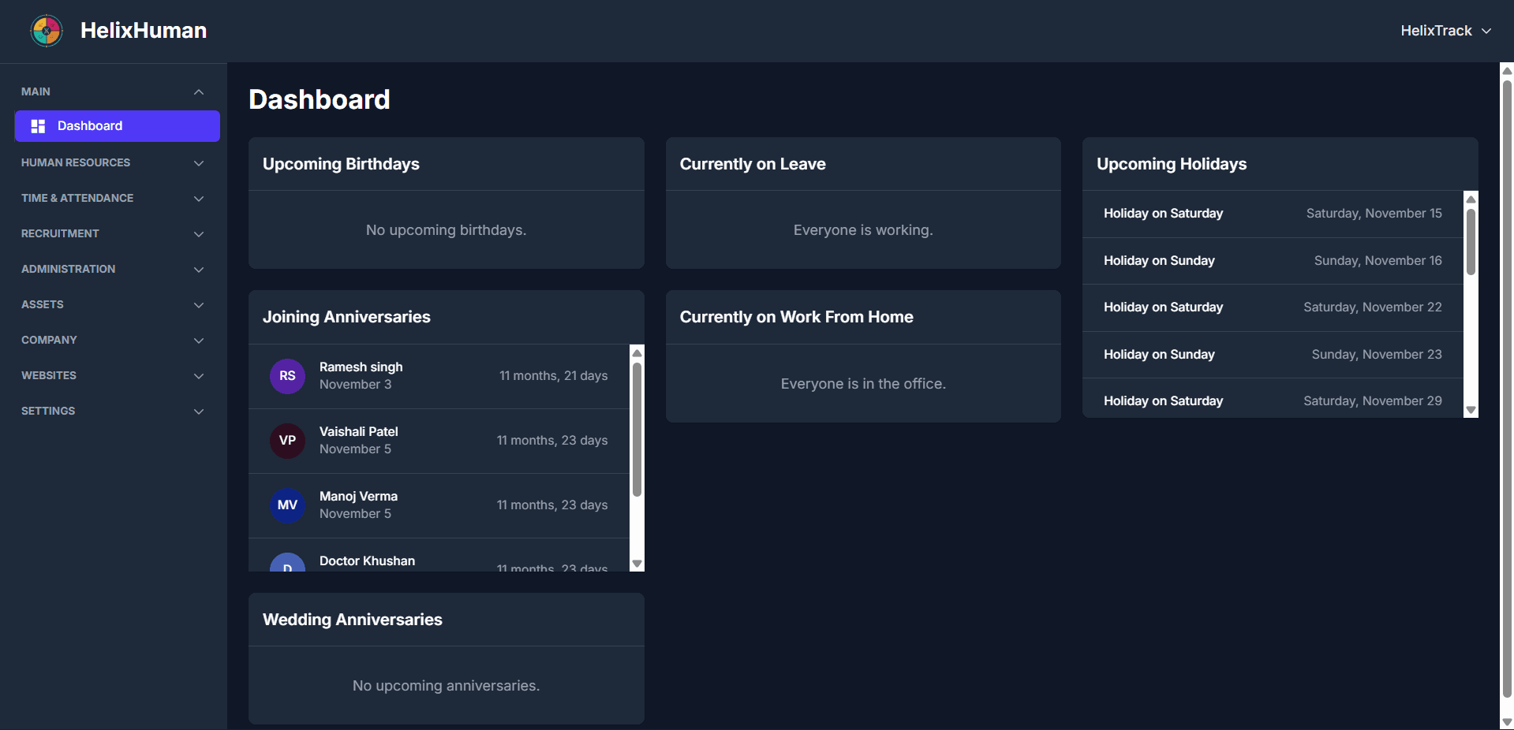
Task: Click Vaishali Patel's VP avatar
Action: pos(287,441)
